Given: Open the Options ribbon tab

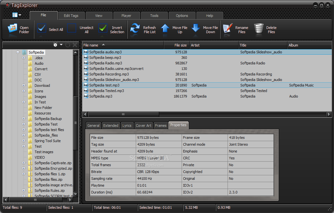Looking at the screenshot, I should click(182, 16).
